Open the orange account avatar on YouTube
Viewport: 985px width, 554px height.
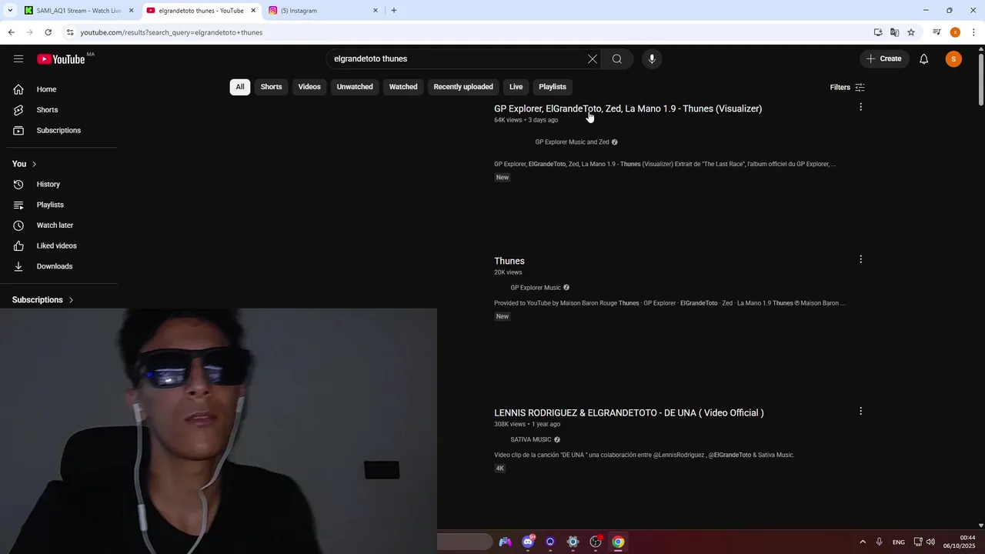953,59
